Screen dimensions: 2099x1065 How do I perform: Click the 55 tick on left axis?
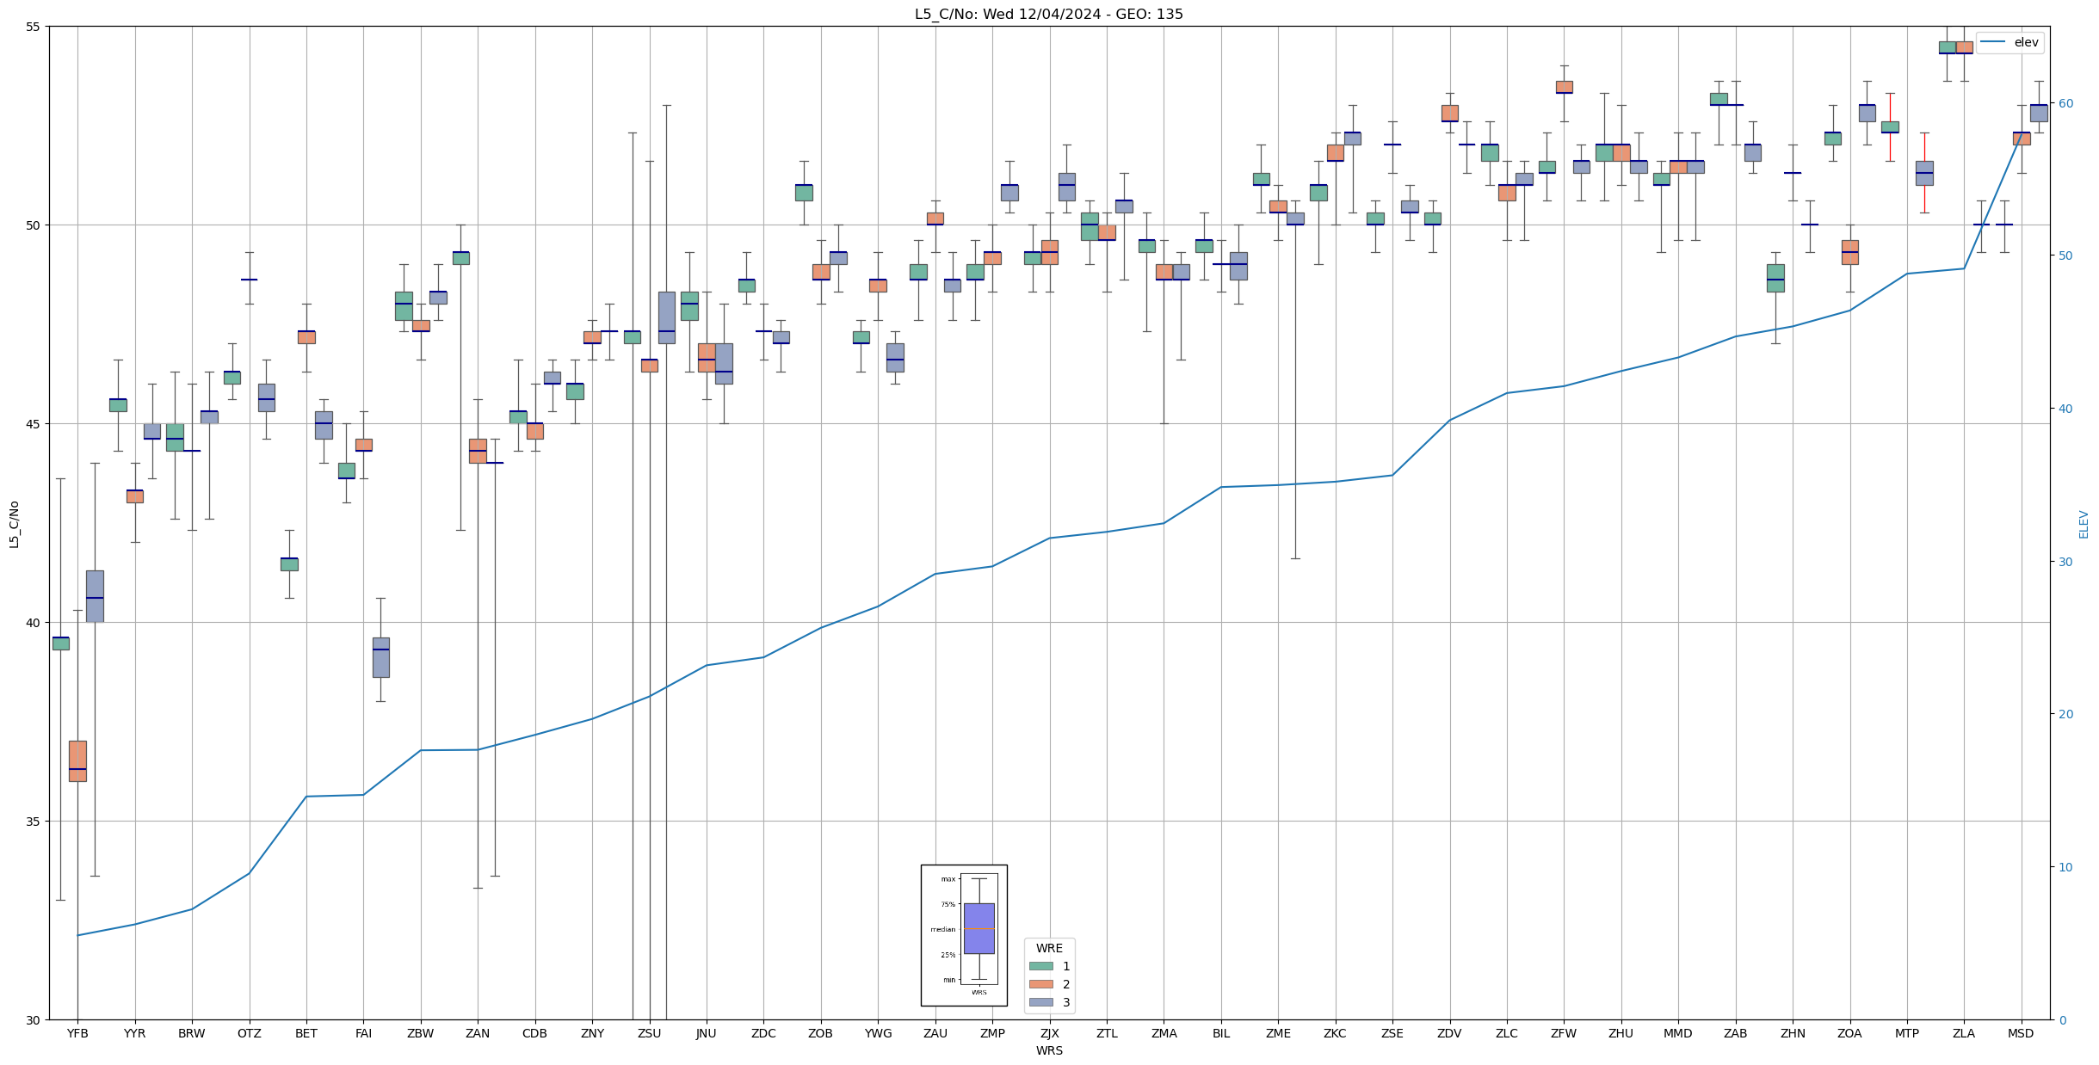click(x=33, y=27)
